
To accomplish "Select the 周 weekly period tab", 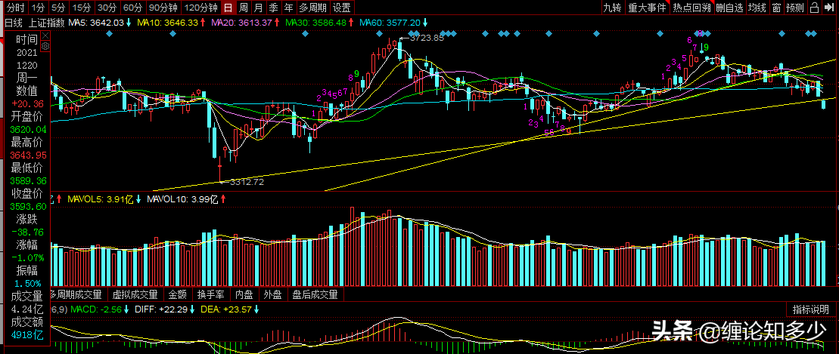I will pyautogui.click(x=244, y=8).
